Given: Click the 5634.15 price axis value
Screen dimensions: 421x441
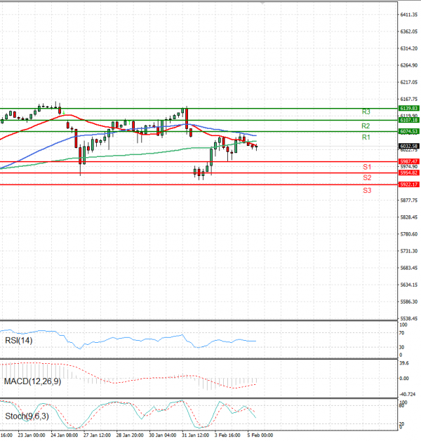Looking at the screenshot, I should tap(409, 285).
